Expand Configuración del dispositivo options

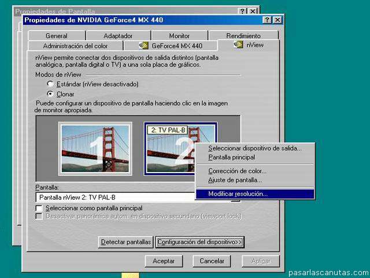click(200, 242)
